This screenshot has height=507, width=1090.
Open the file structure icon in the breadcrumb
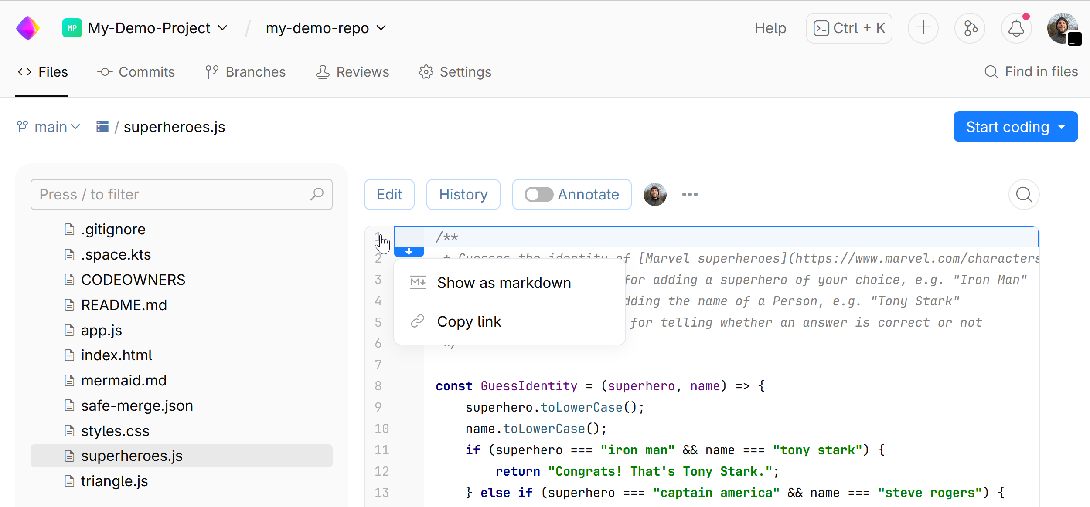pos(102,126)
